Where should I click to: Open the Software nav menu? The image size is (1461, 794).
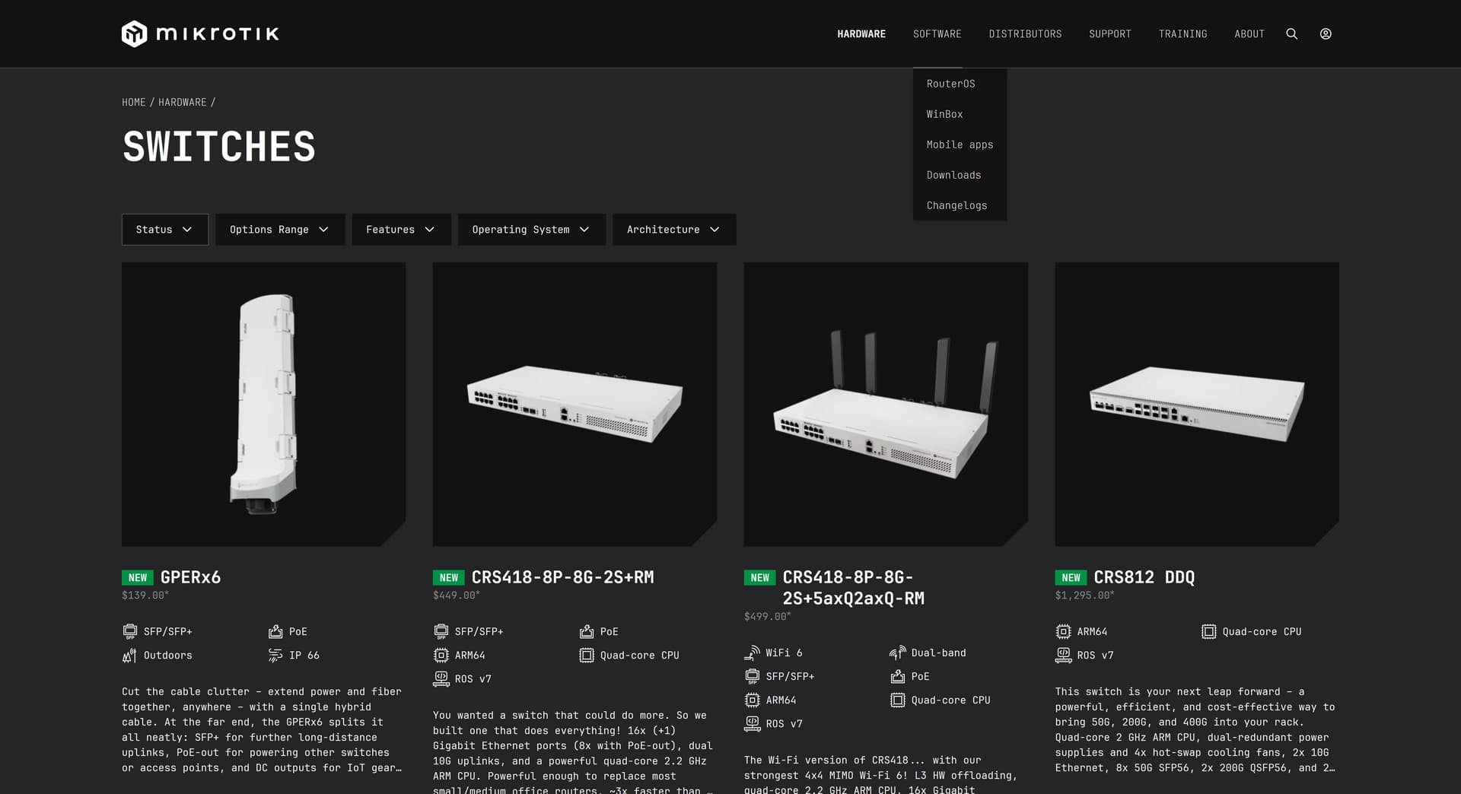click(x=937, y=33)
